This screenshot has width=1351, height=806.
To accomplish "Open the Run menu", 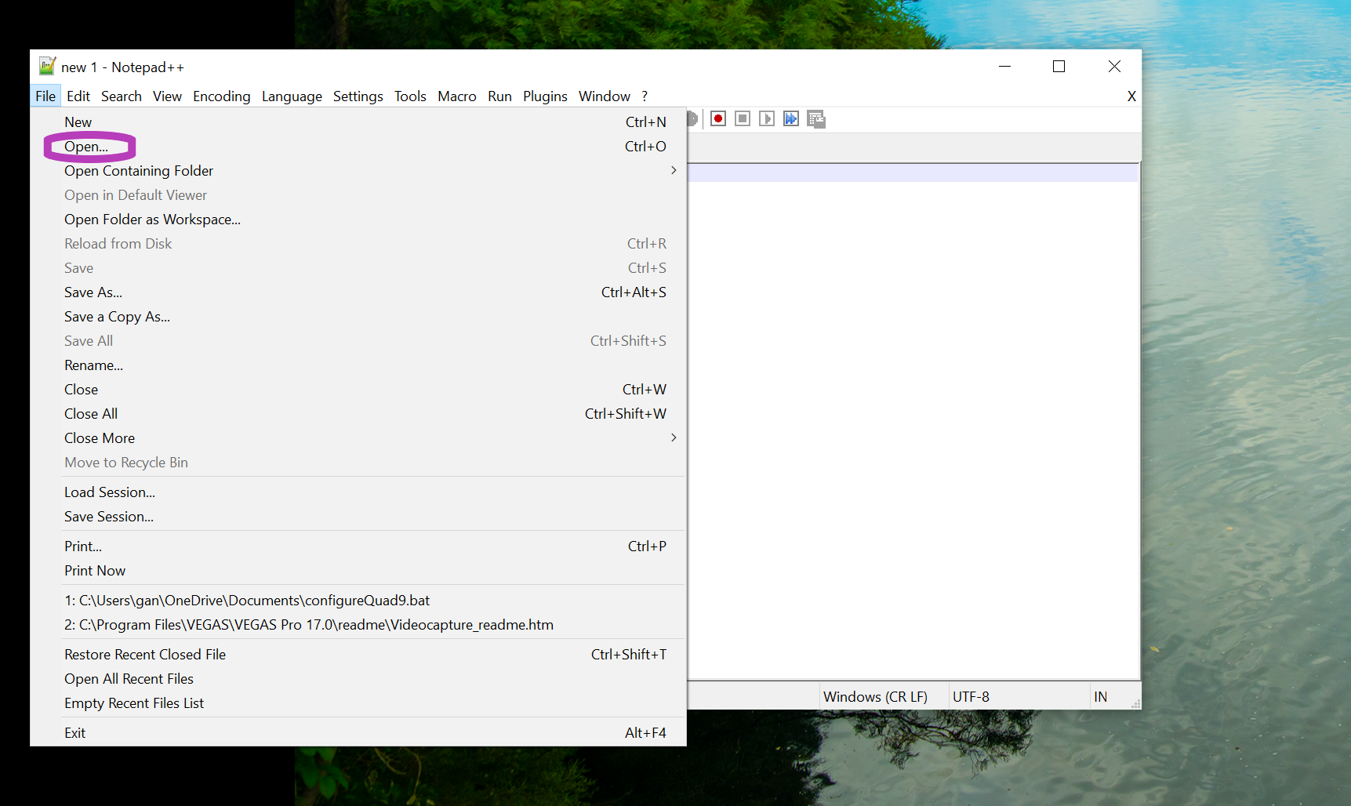I will coord(499,96).
